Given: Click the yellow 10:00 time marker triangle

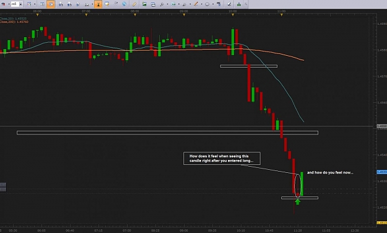Looking at the screenshot, I should pos(233,15).
